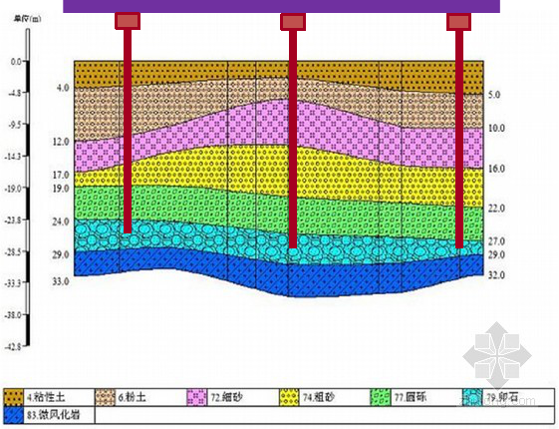
Task: Click the middle red pile shaft
Action: click(293, 140)
